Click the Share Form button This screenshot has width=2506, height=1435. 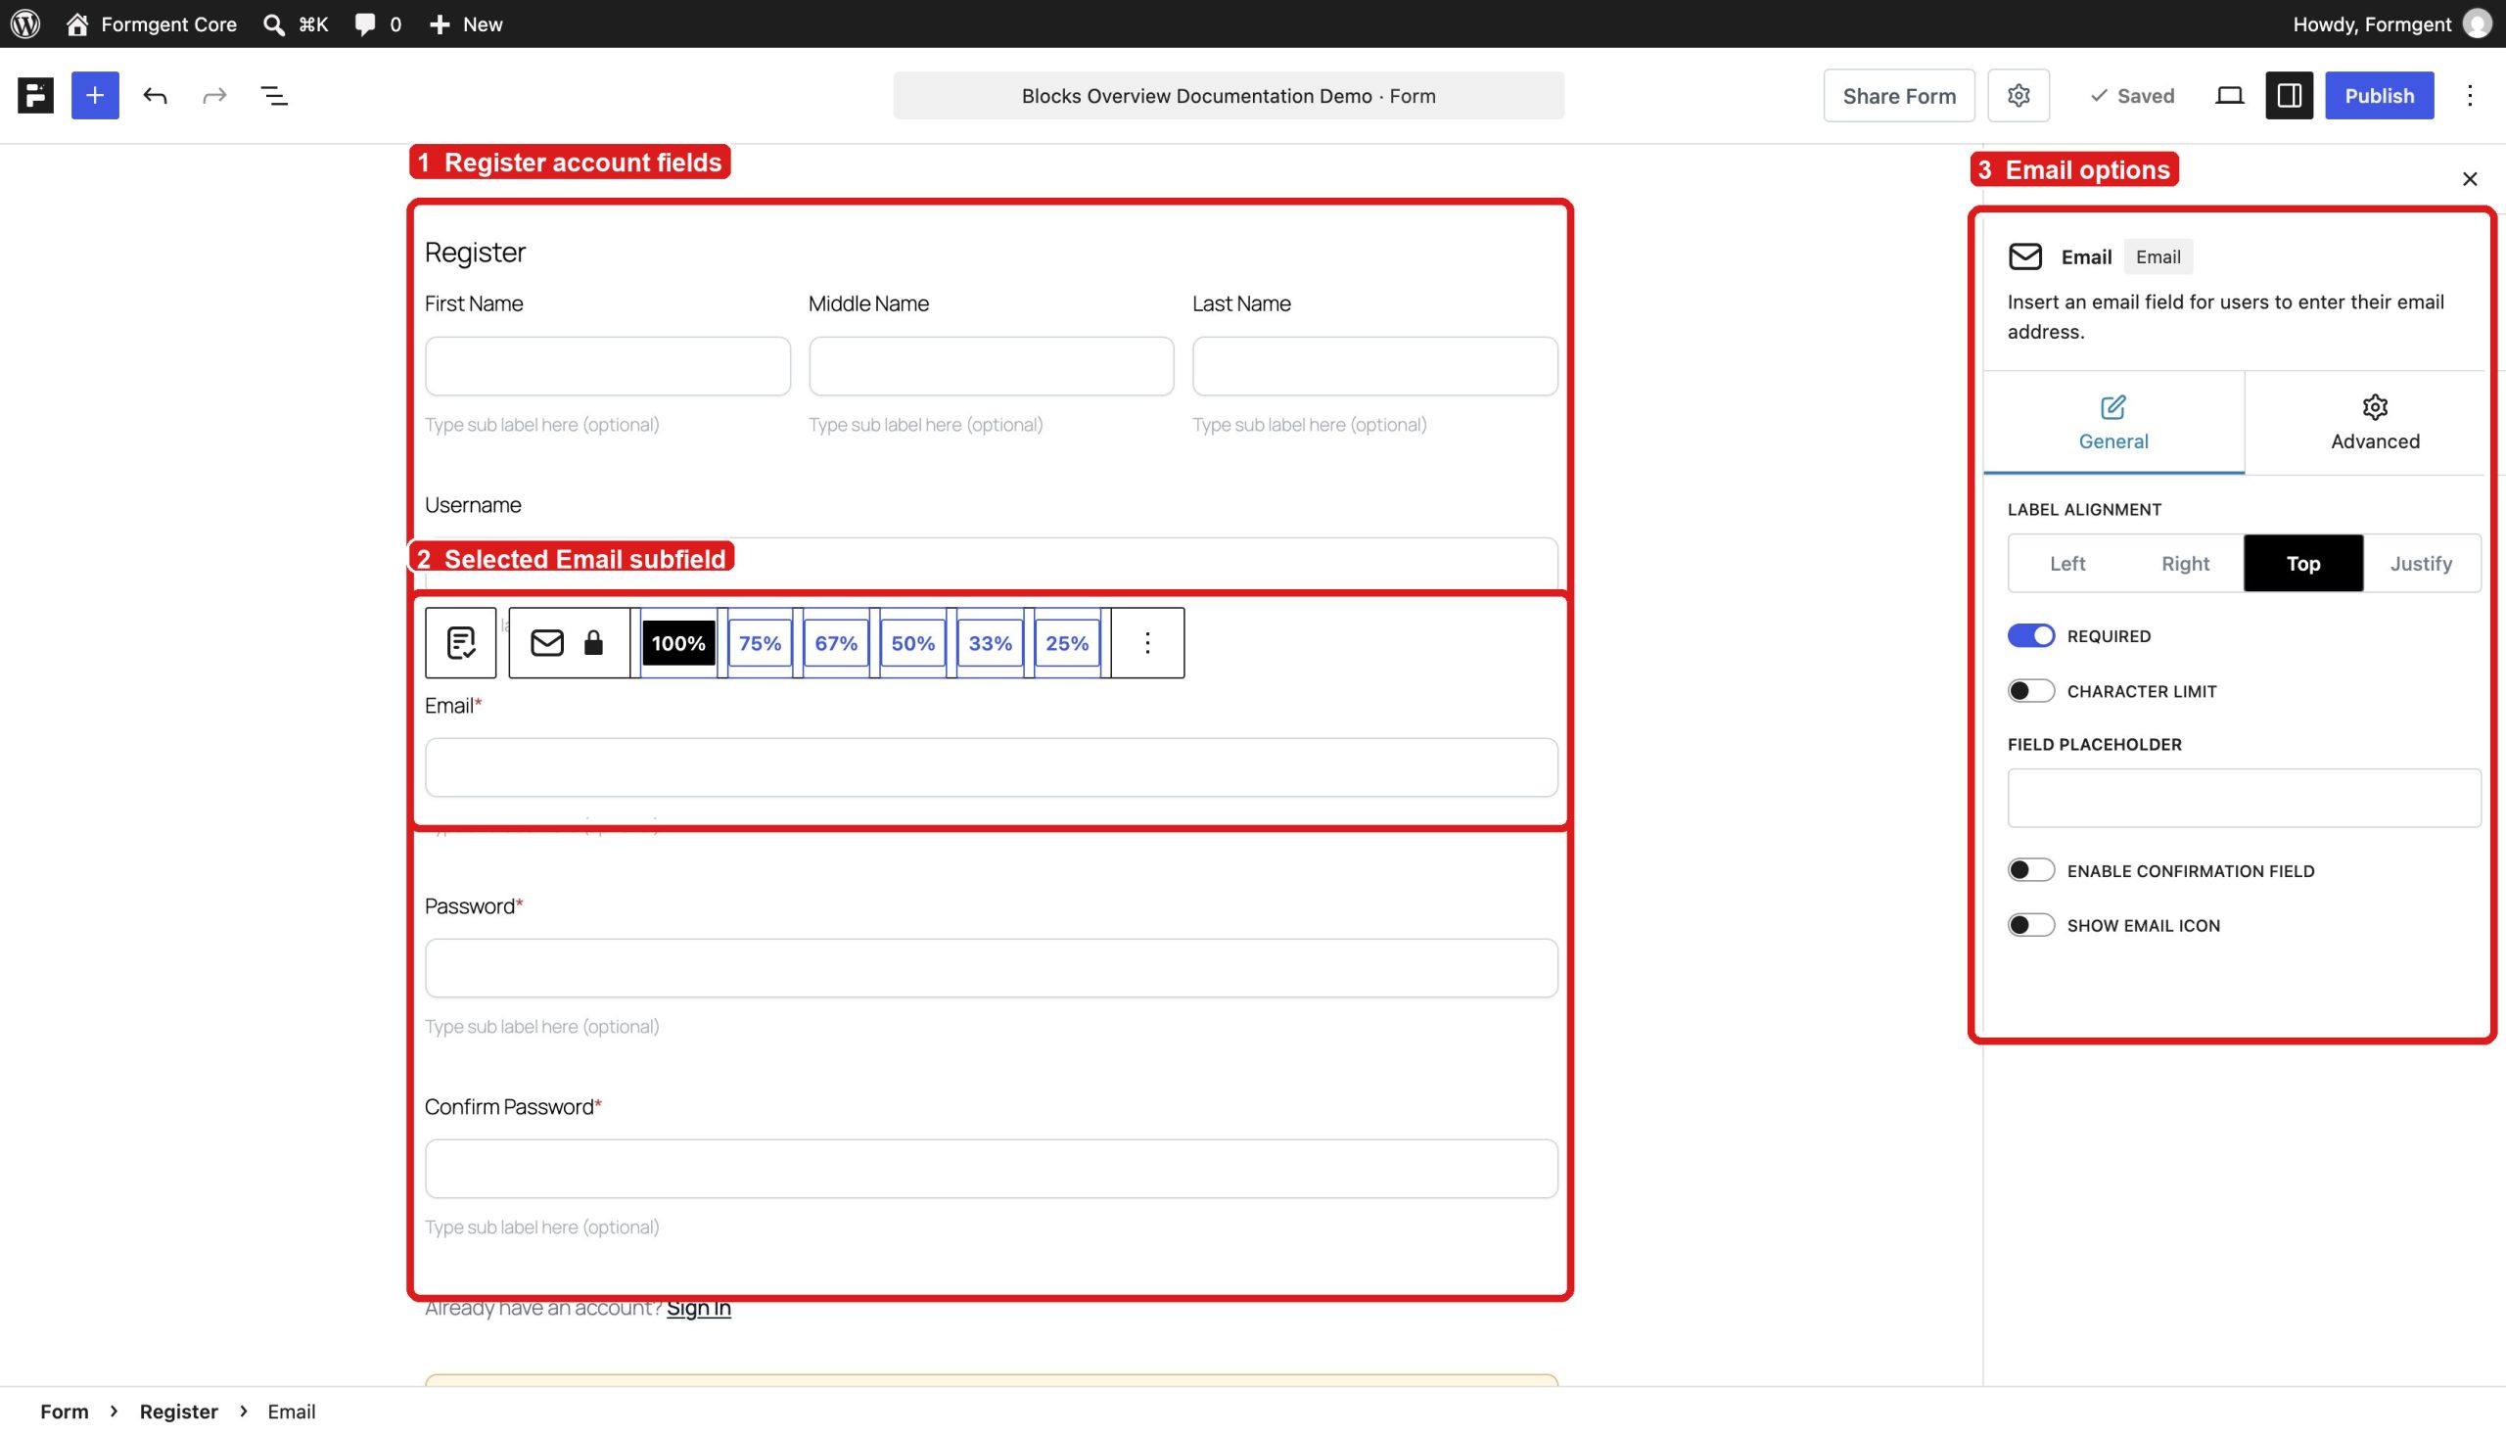pos(1899,96)
